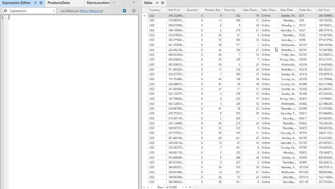Pin the Expression Editor panel

pos(36,3)
